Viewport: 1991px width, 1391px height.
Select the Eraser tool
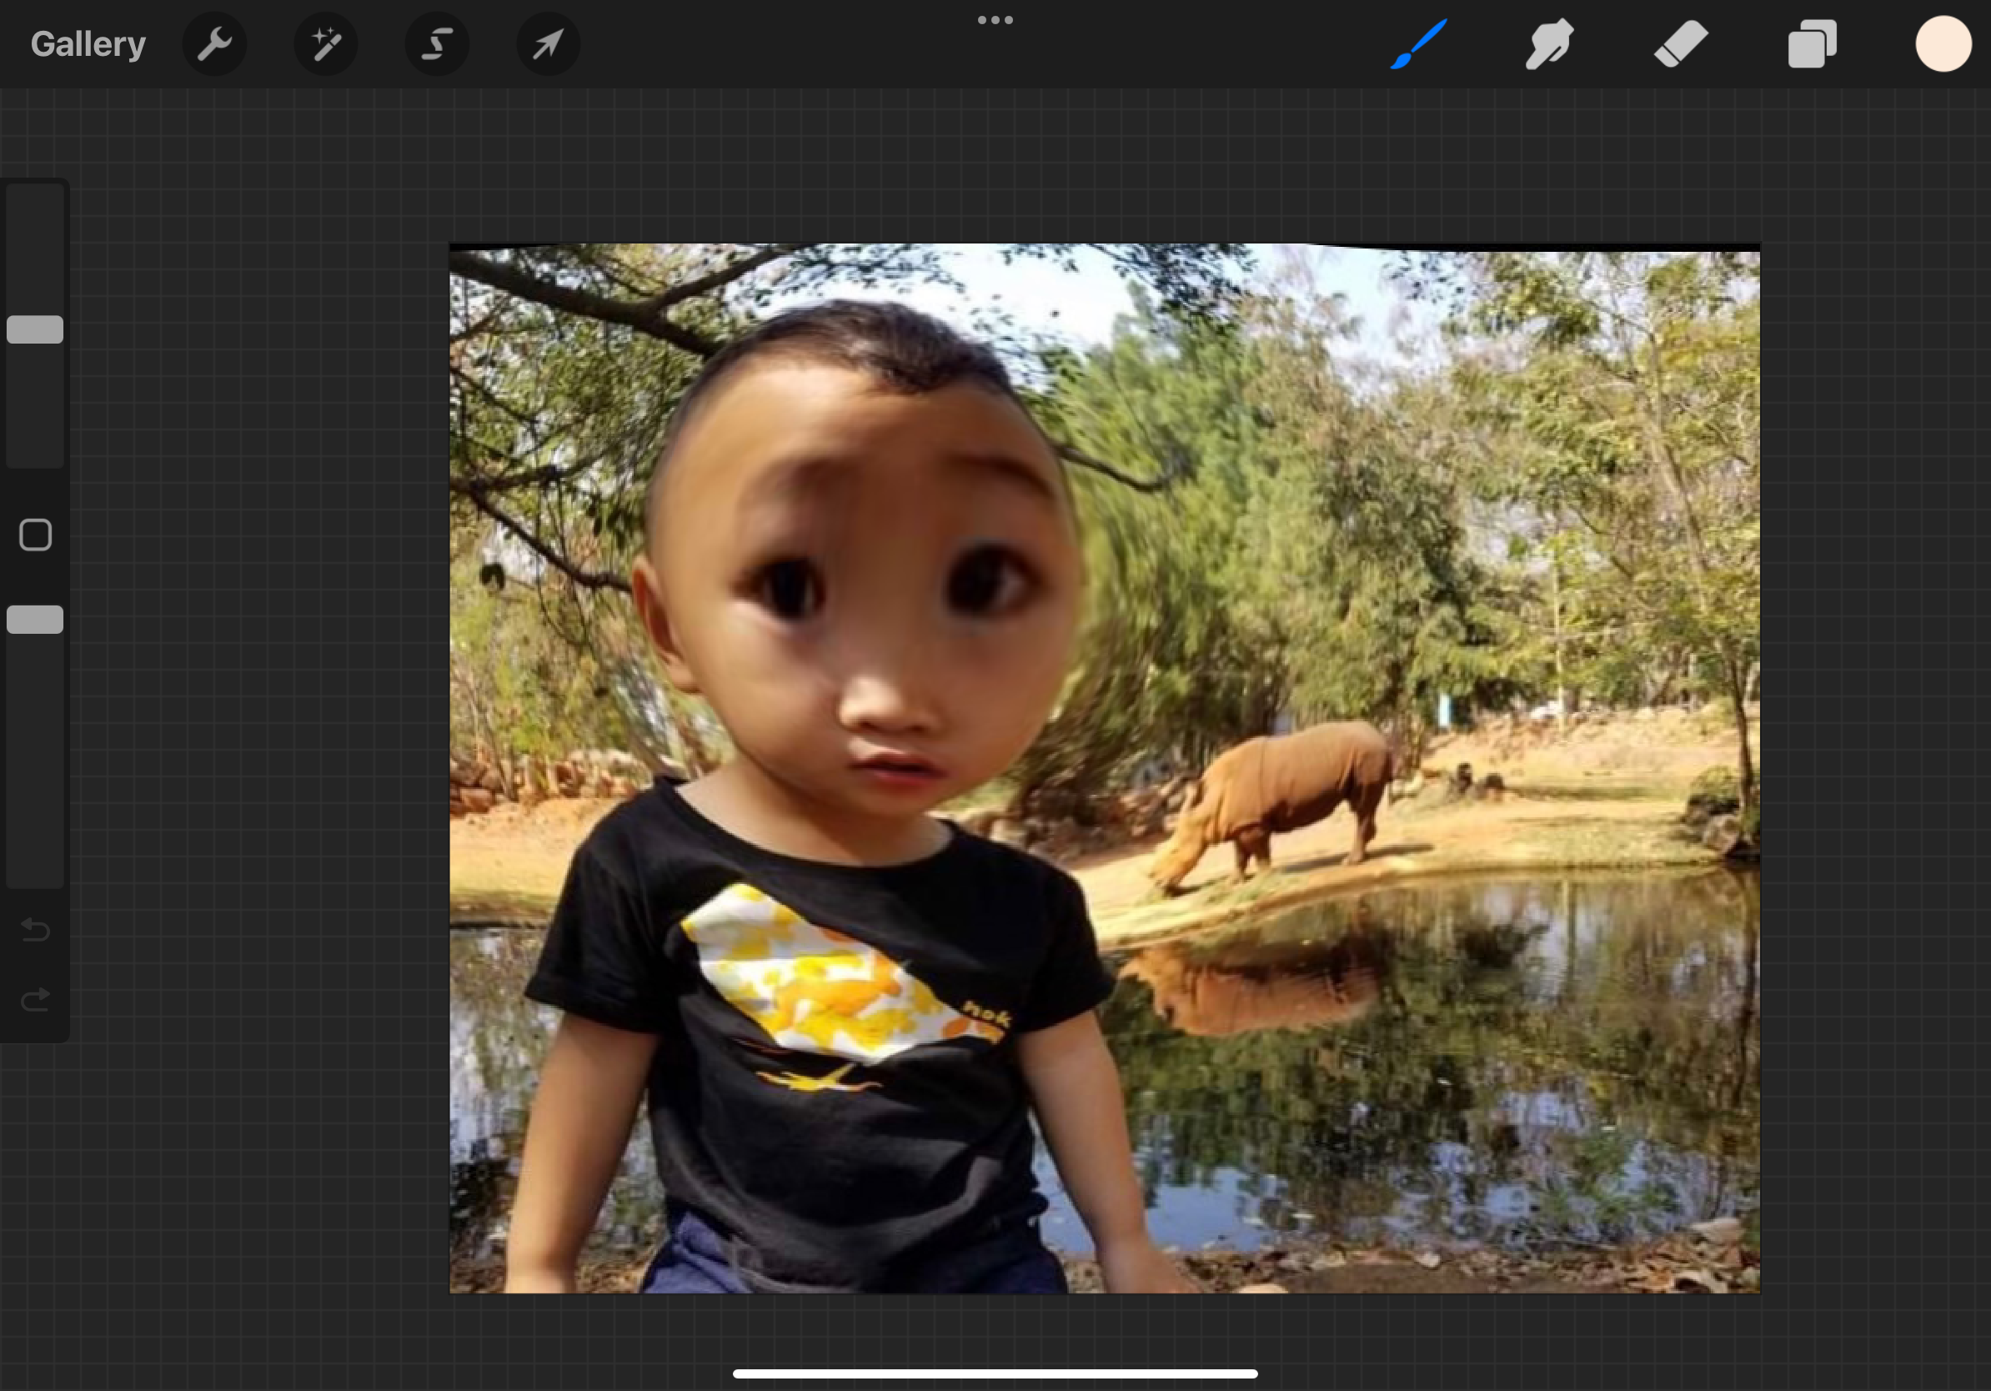coord(1681,44)
